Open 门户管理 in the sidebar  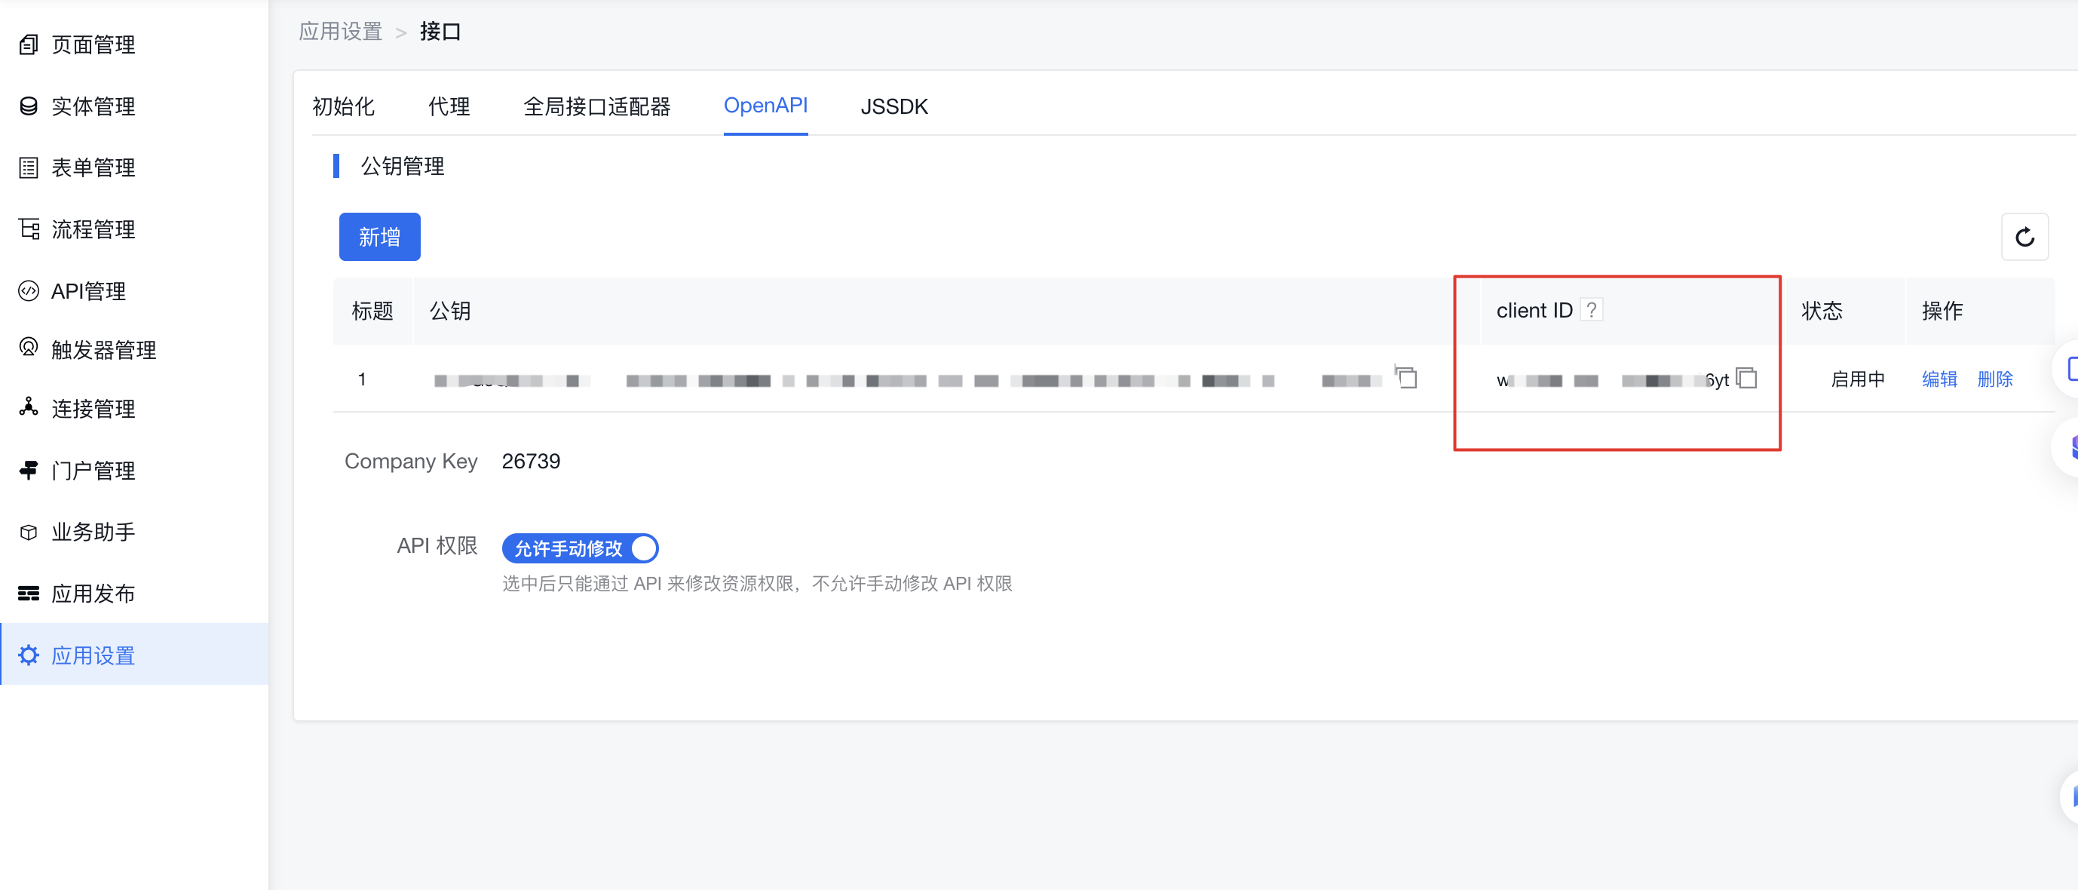(93, 471)
